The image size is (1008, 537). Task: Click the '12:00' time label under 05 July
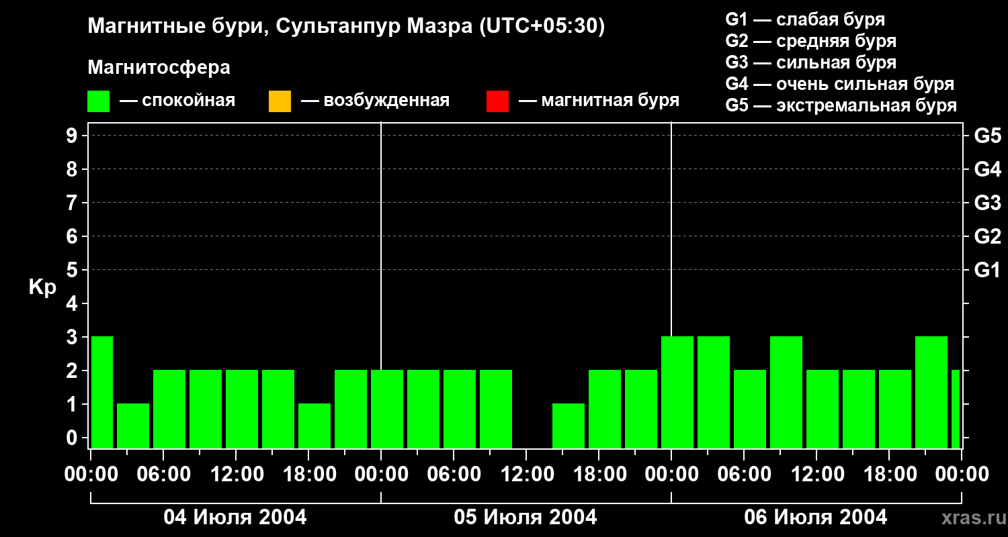click(526, 474)
